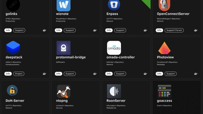Image resolution: width=203 pixels, height=114 pixels.
Task: Click HomeAutomation category under deepstack
Action: (13, 64)
